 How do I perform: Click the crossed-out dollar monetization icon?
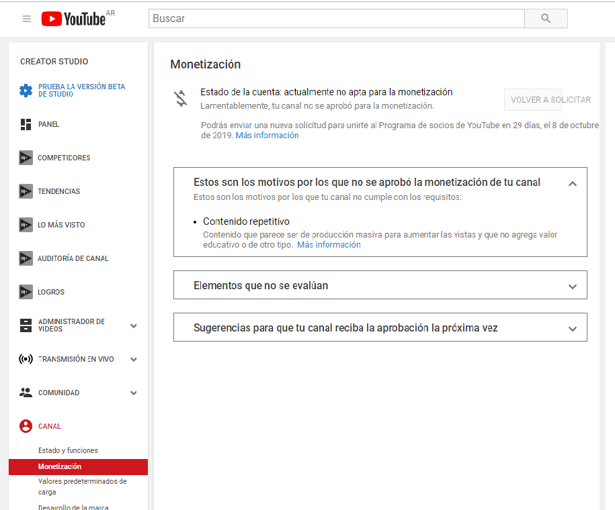(181, 99)
